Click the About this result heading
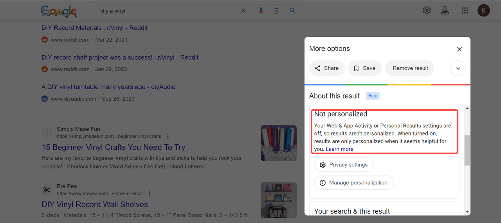 pyautogui.click(x=334, y=96)
